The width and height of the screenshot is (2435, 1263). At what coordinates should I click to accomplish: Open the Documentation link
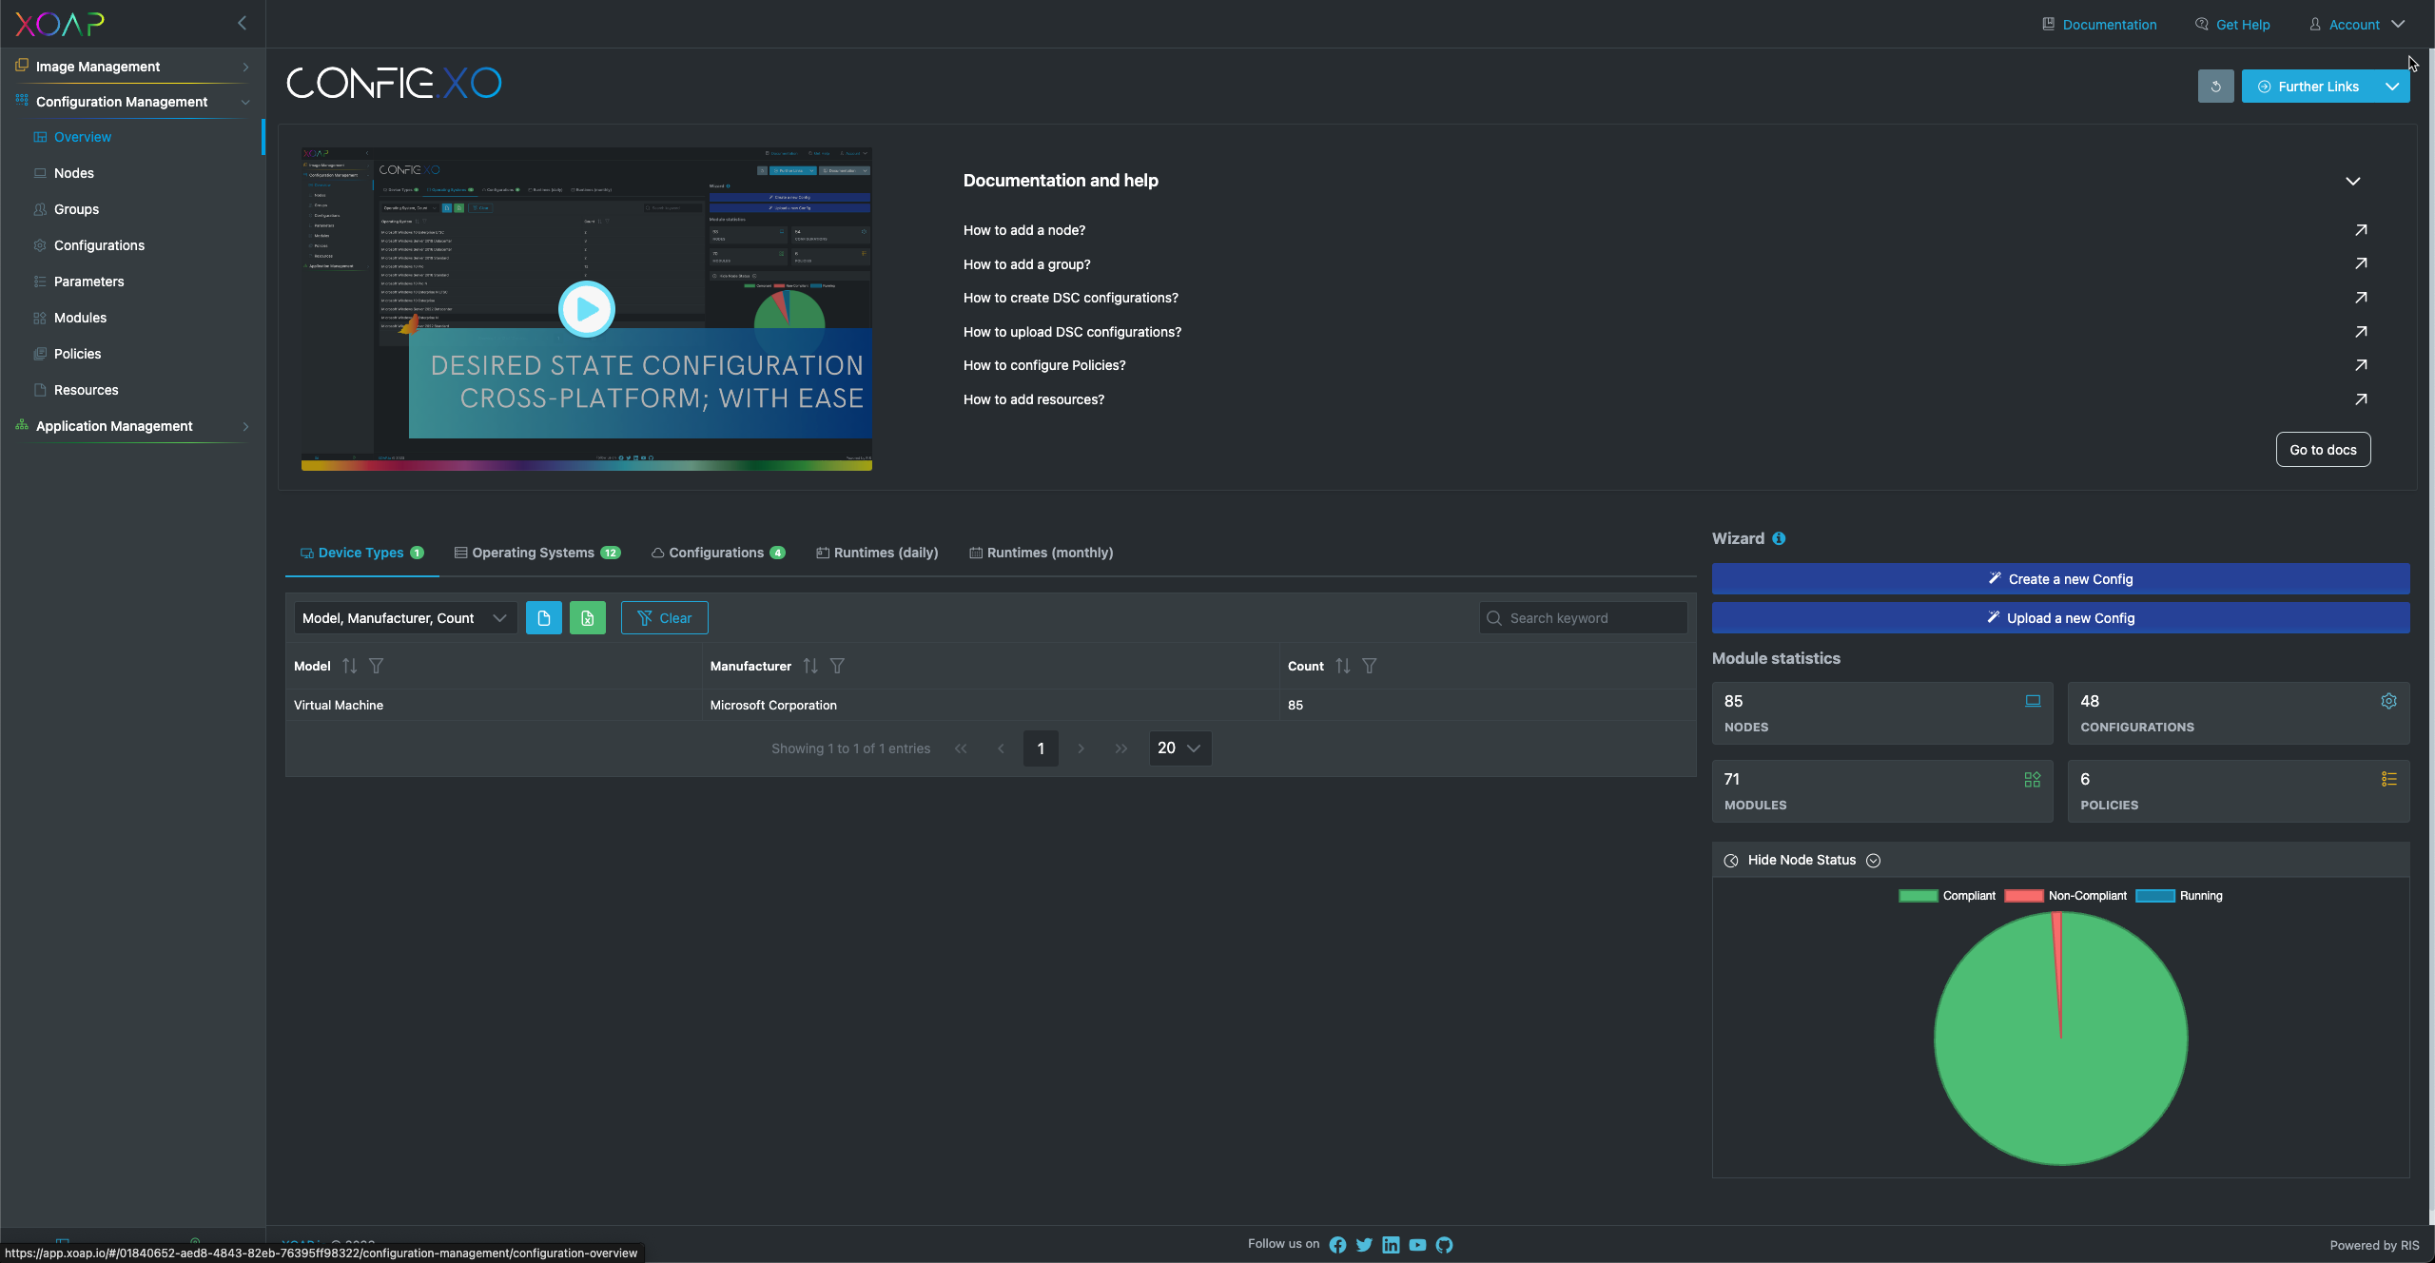(x=2099, y=25)
